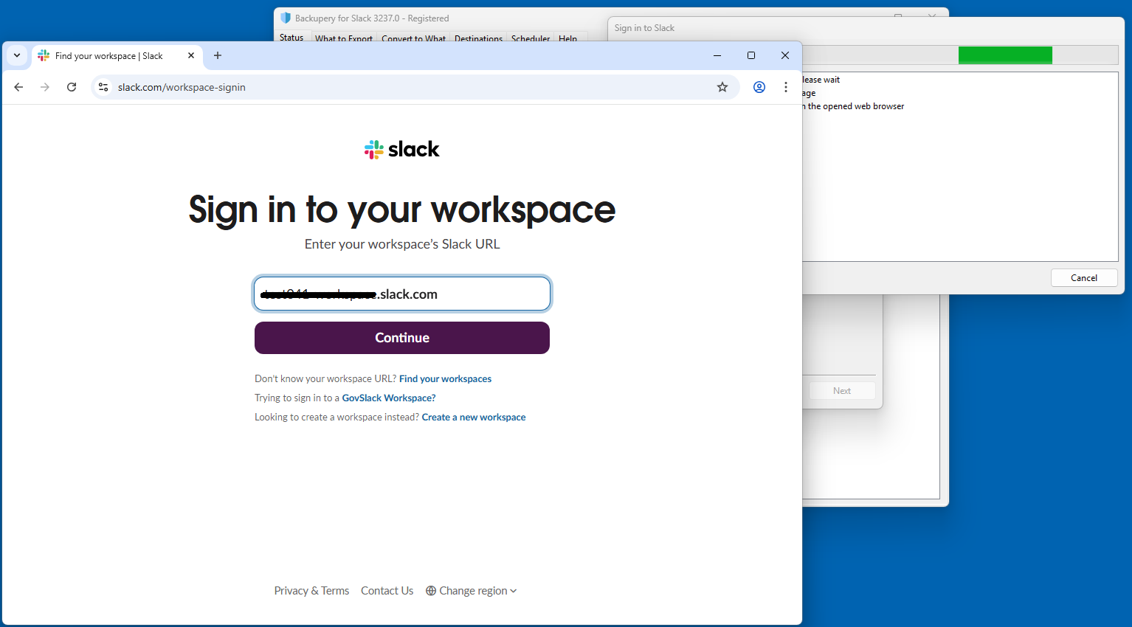This screenshot has width=1132, height=627.
Task: Open the Status menu in Backupery
Action: 291,38
